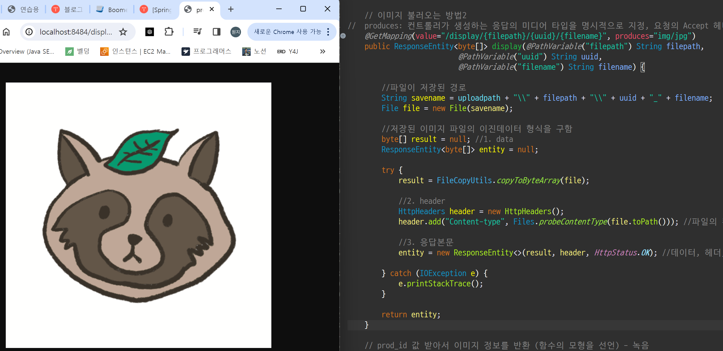Click the localhost address bar
Viewport: 723px width, 351px height.
76,32
